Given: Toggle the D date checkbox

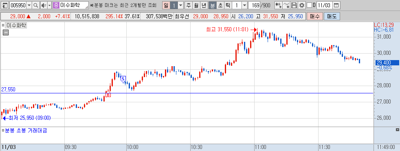Looking at the screenshot, I should pyautogui.click(x=309, y=5).
